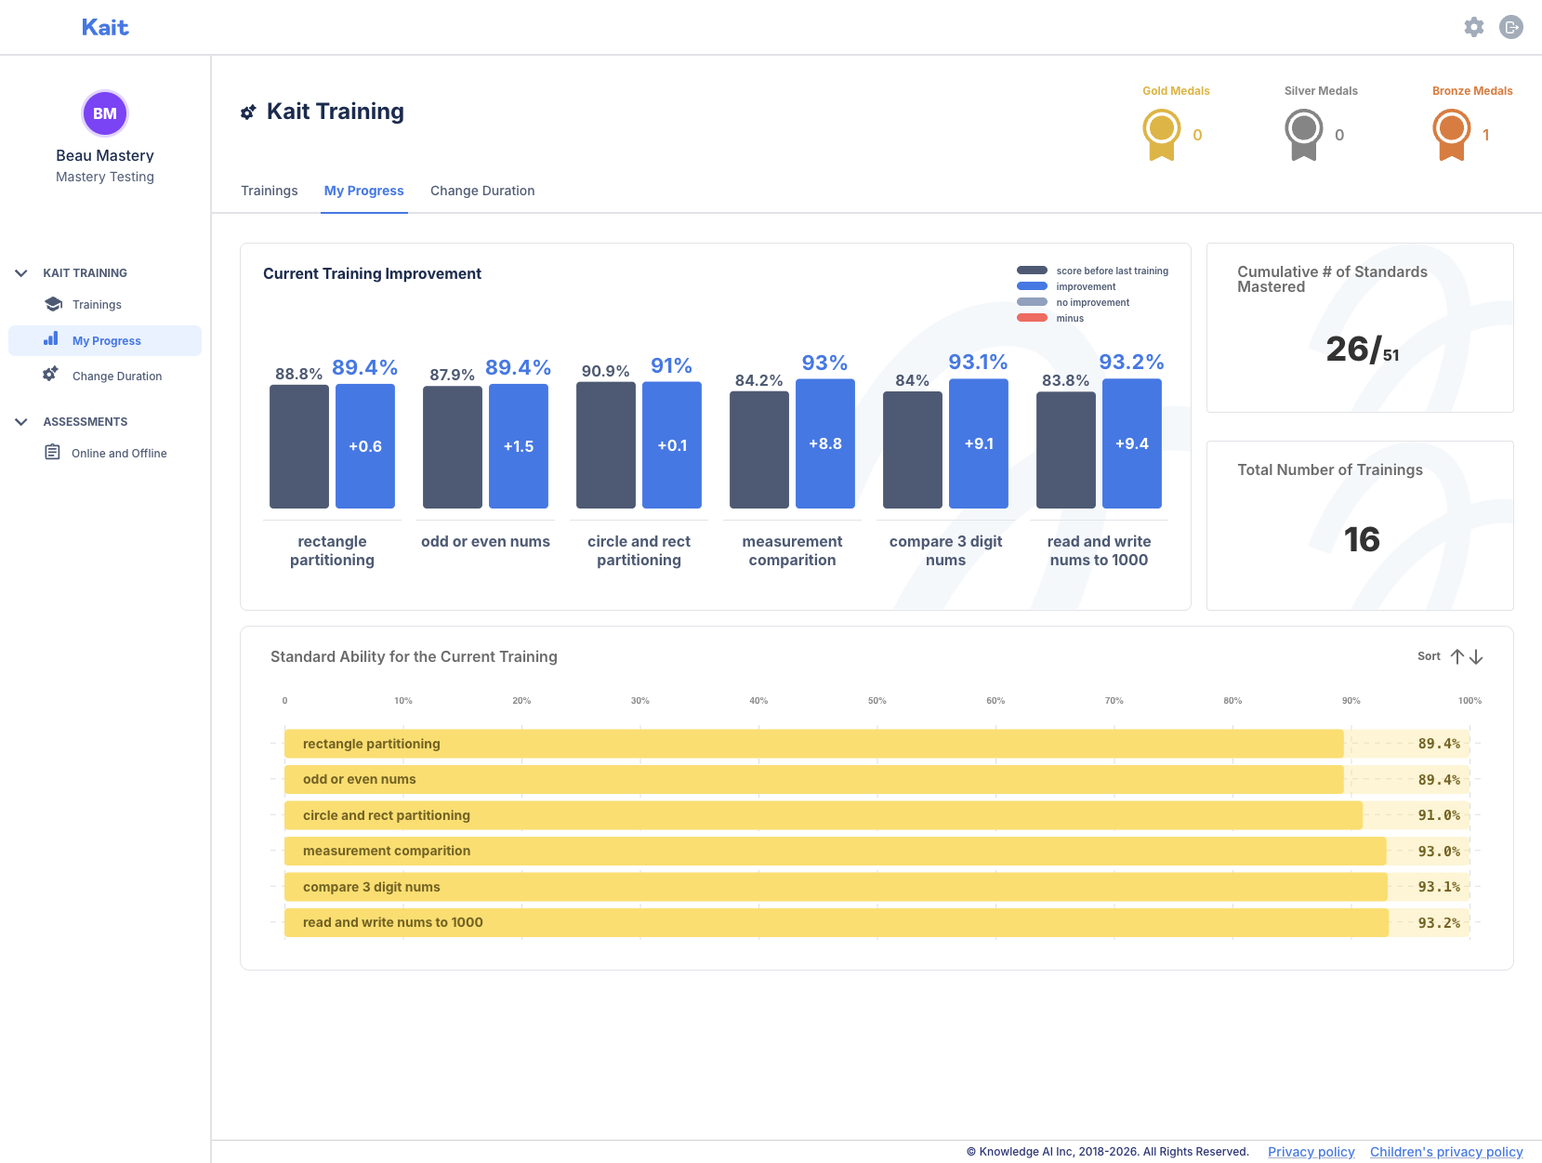Image resolution: width=1542 pixels, height=1163 pixels.
Task: Click the +8.8 improvement bar
Action: click(825, 443)
